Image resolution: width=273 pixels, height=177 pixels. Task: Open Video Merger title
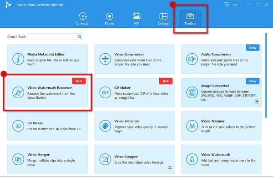click(38, 155)
